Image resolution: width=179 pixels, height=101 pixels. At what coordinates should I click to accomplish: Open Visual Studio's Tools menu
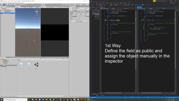pyautogui.click(x=114, y=3)
